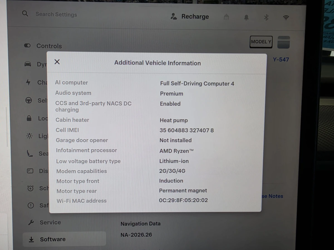
Task: Tap the Dynamics car icon
Action: pyautogui.click(x=28, y=64)
